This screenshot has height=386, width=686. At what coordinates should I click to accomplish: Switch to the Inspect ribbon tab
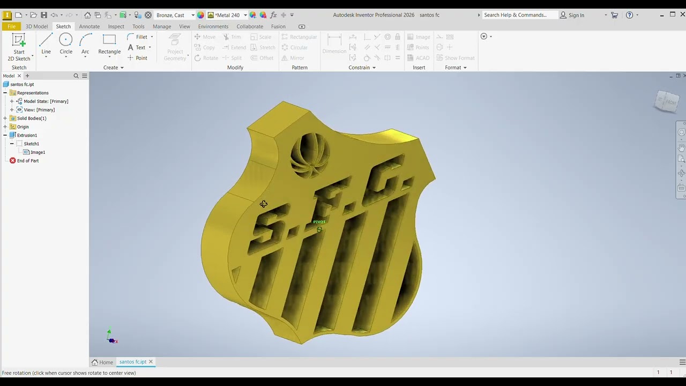[x=116, y=26]
